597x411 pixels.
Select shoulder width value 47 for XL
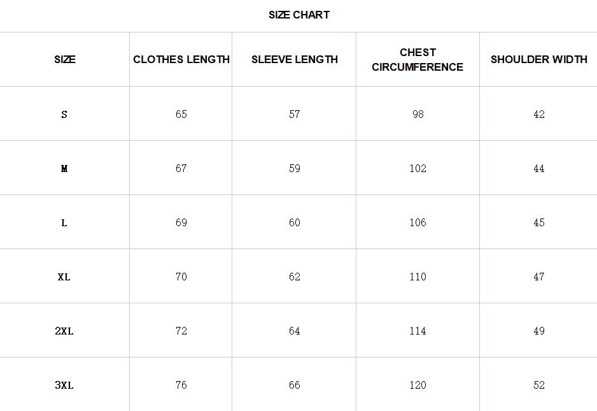(x=539, y=277)
